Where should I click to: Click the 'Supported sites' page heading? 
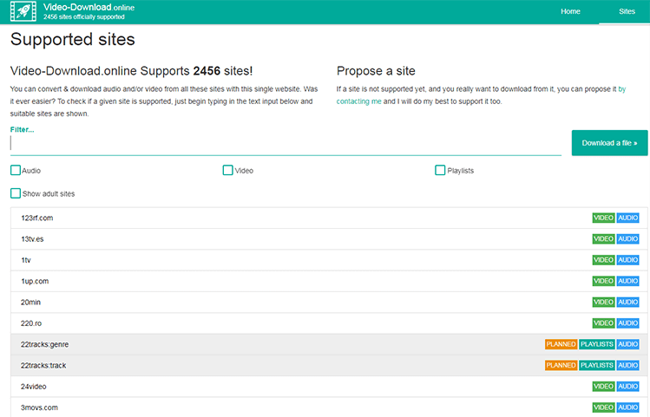(73, 40)
